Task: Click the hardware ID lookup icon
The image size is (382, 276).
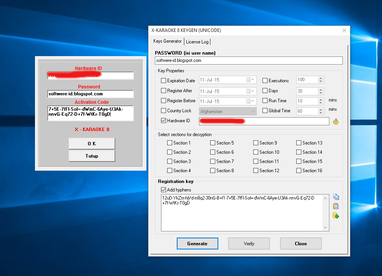Action: click(x=336, y=121)
